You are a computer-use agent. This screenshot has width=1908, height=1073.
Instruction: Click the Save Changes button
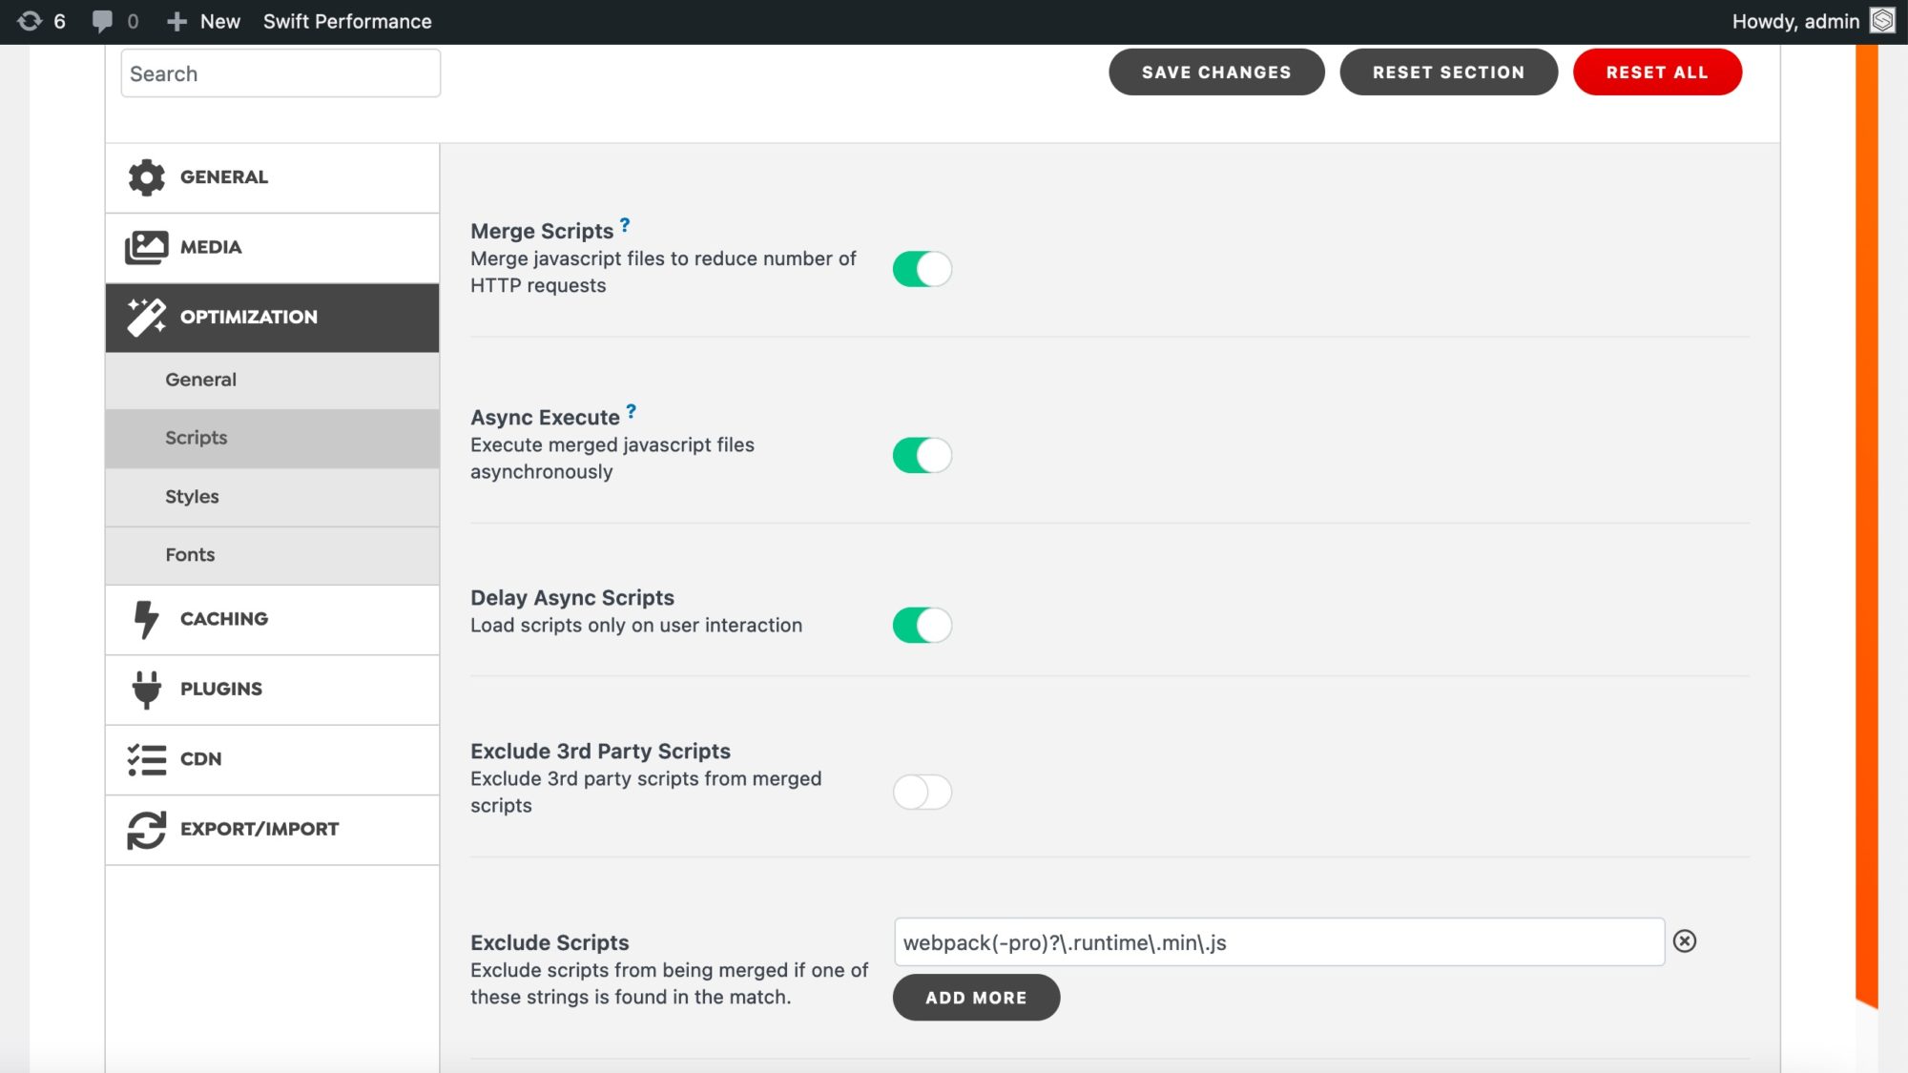pos(1216,72)
